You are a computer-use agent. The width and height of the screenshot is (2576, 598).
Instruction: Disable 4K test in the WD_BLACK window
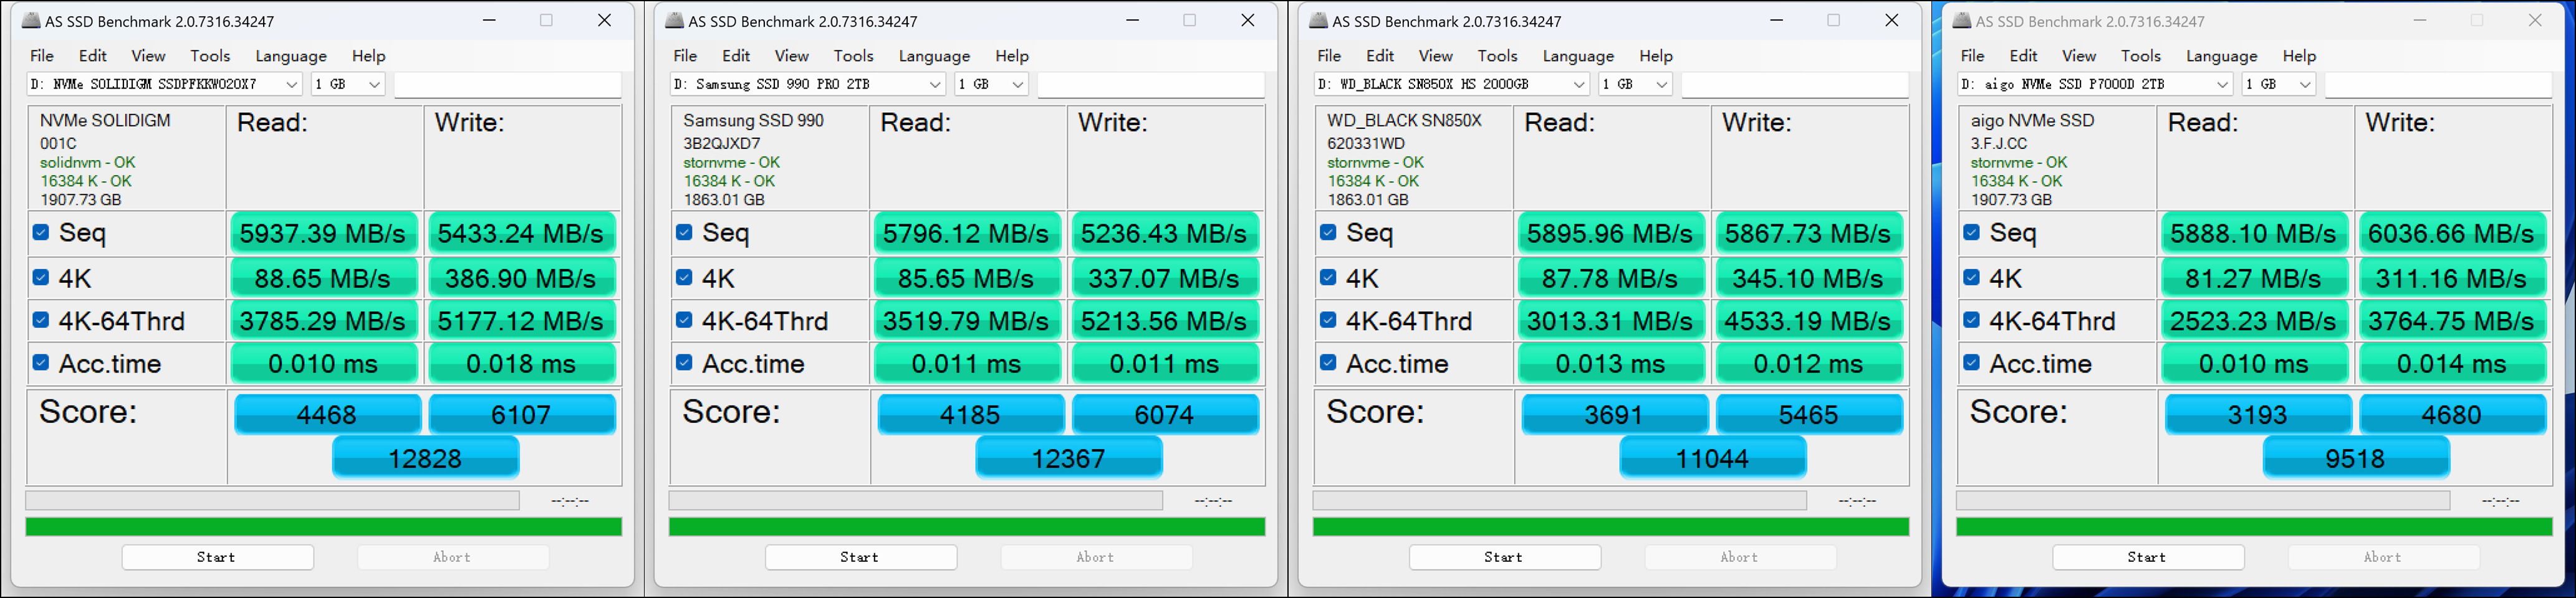pyautogui.click(x=1328, y=277)
